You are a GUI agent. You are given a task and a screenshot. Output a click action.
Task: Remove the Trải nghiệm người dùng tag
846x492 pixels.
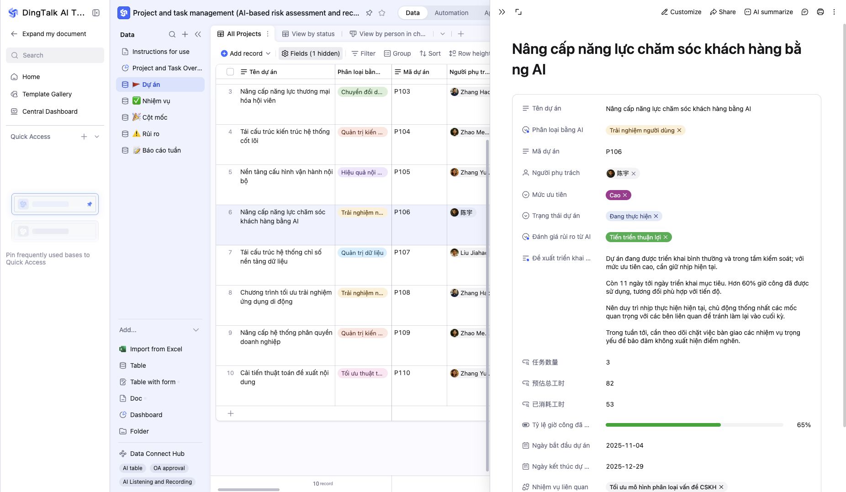[x=679, y=130]
